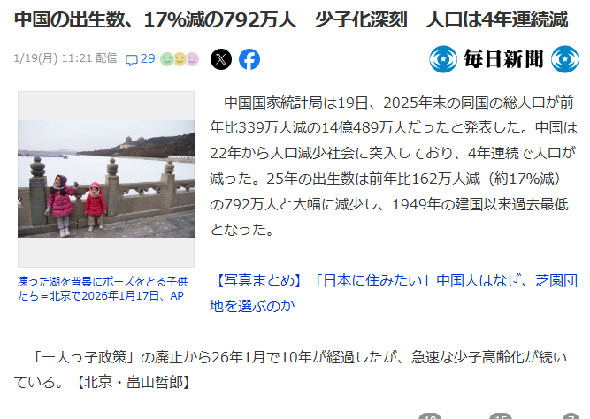Click the headline 中国の出生数、17%減の792万人
This screenshot has height=419, width=590.
155,19
